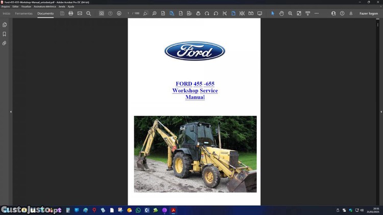Viewport: 383px width, 215px height.
Task: Expand the right tools pane arrow
Action: (x=372, y=111)
